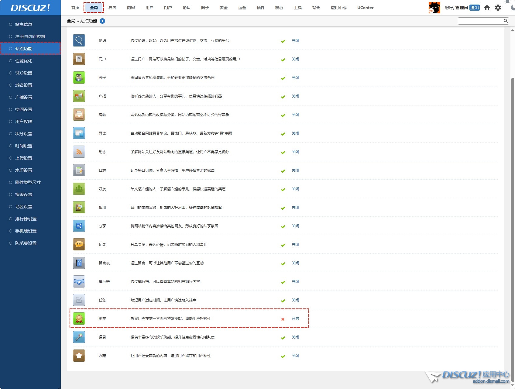Open the home icon in top bar
Image resolution: width=515 pixels, height=389 pixels.
(x=487, y=8)
